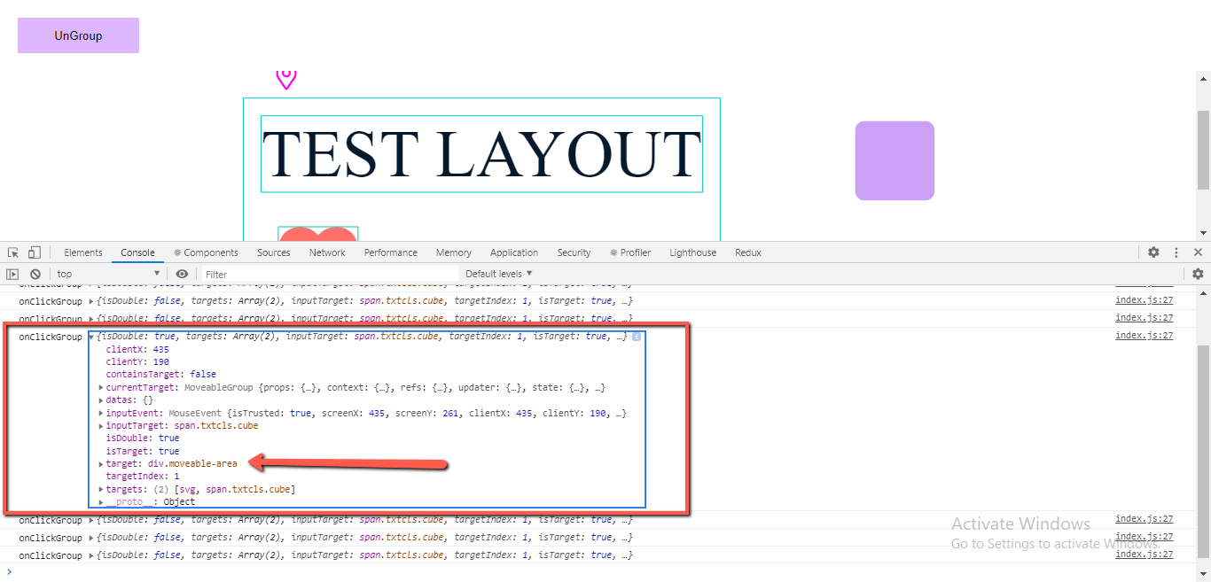
Task: Open the DevTools three-dot customize menu
Action: [1176, 252]
